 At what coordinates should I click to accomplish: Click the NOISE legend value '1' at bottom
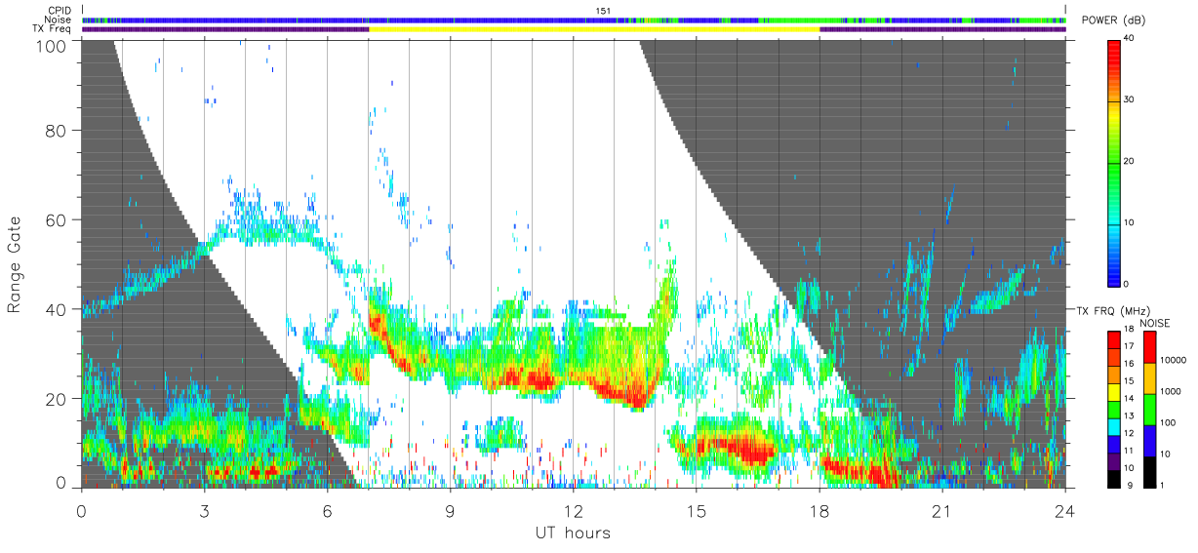coord(1163,485)
